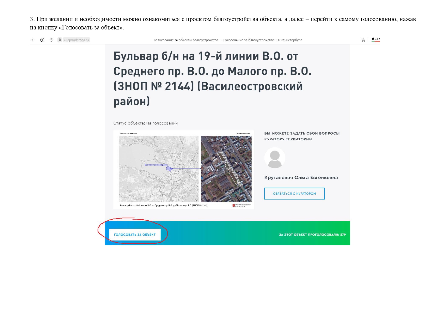Click the padlock security icon
The image size is (446, 315).
(60, 40)
